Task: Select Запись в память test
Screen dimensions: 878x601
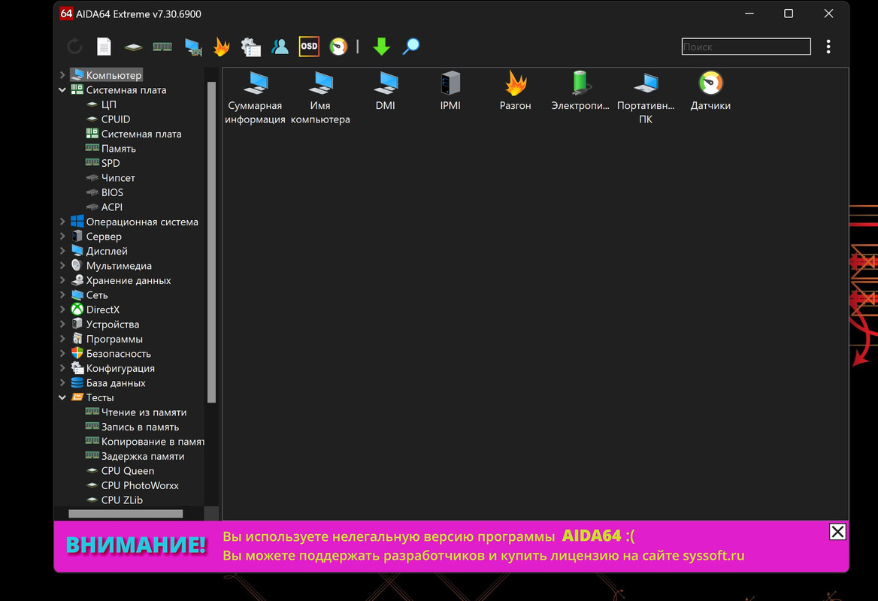Action: pyautogui.click(x=132, y=427)
